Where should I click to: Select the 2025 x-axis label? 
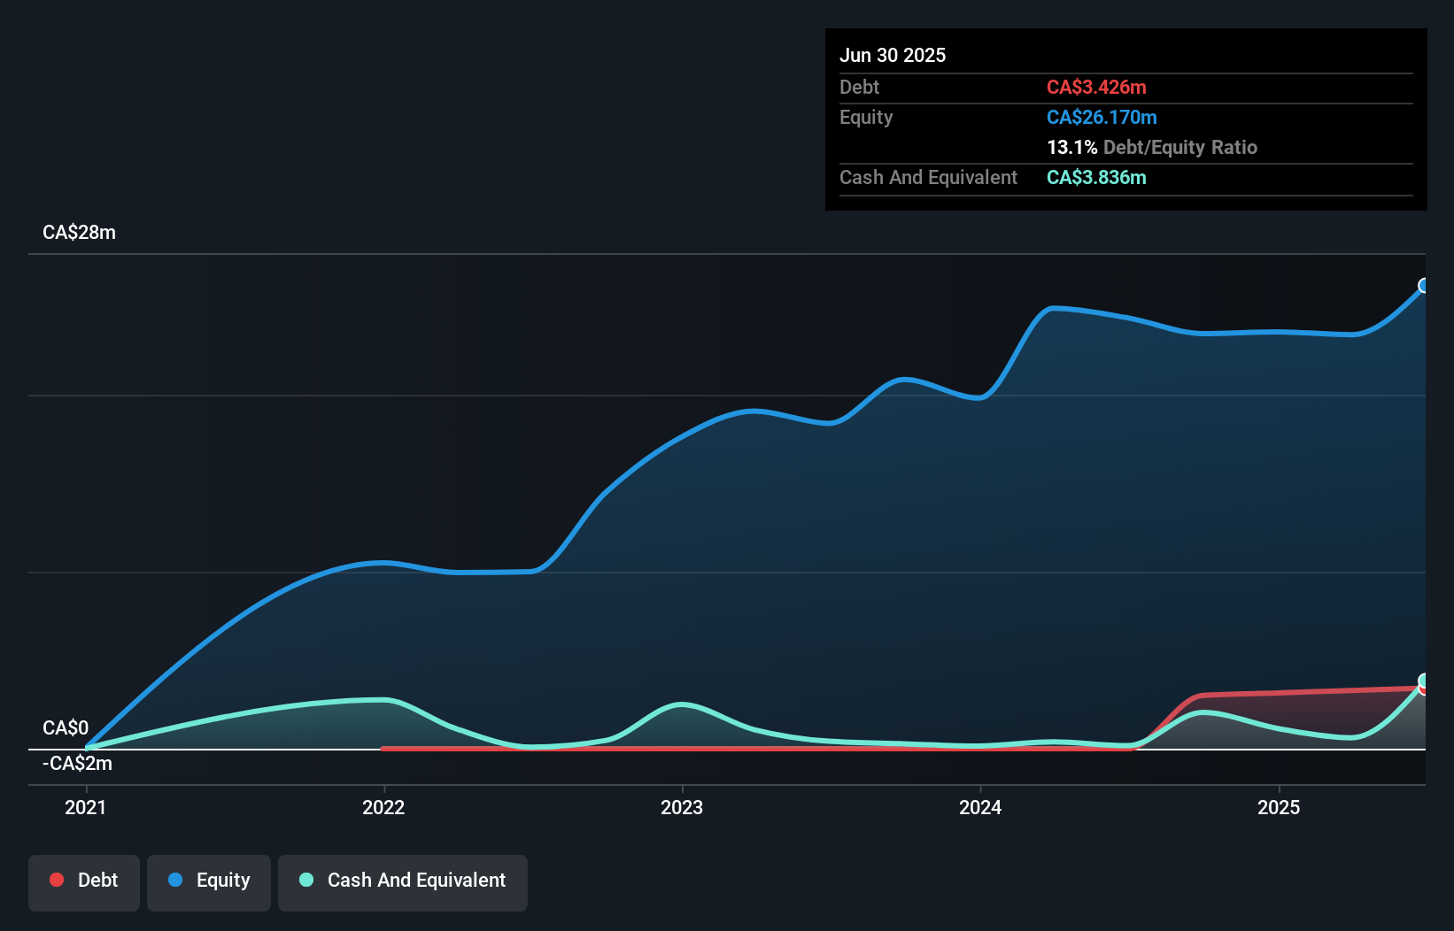point(1279,807)
